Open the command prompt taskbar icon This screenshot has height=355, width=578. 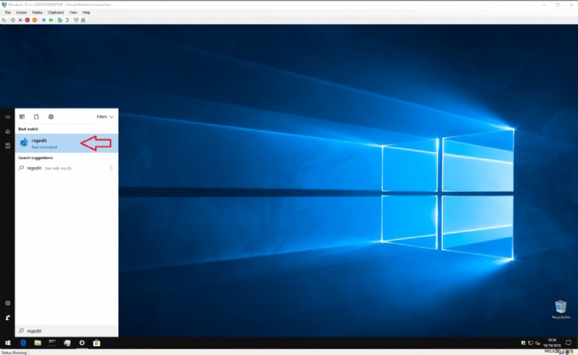pos(52,343)
